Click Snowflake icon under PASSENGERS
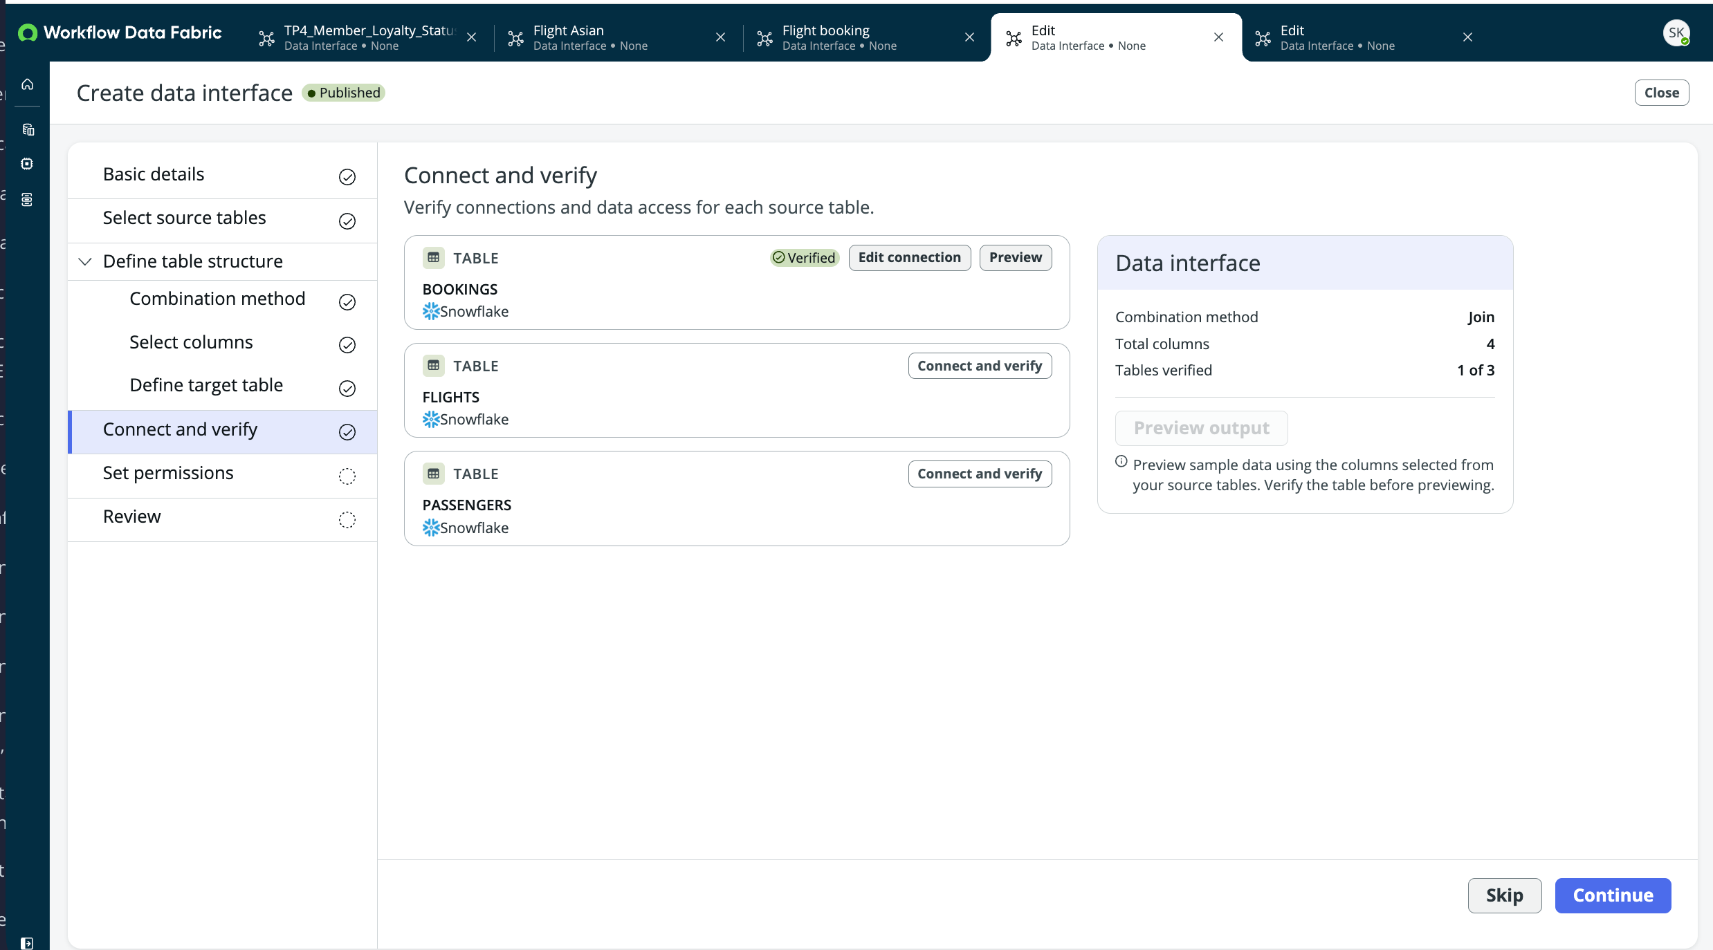This screenshot has height=950, width=1713. pyautogui.click(x=431, y=528)
